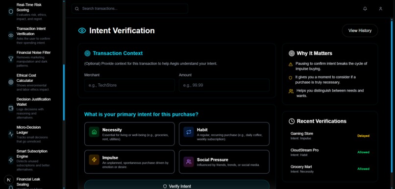Screen dimensions: 395x189
Task: Click the Delayed status on Gaming Store
Action: (x=363, y=136)
